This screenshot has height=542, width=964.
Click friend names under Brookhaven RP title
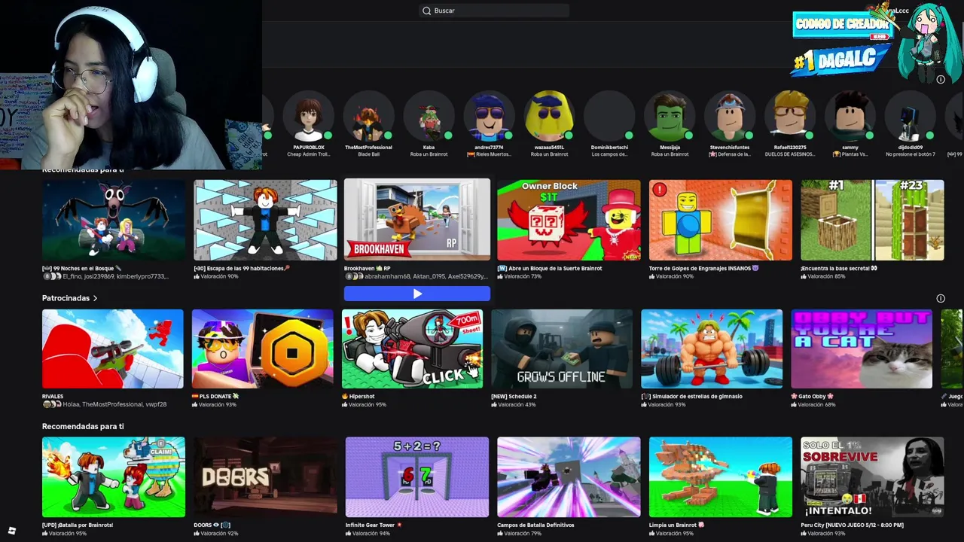(416, 276)
